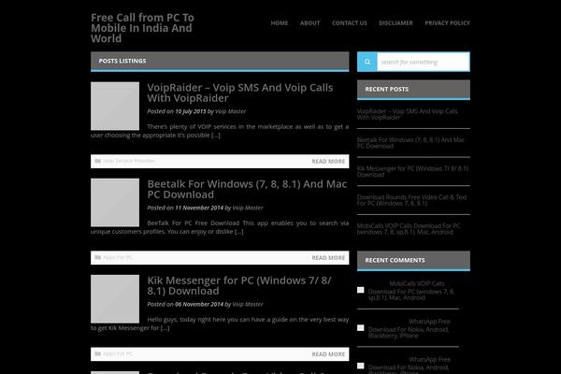Click the Recent Posts widget heading

387,89
